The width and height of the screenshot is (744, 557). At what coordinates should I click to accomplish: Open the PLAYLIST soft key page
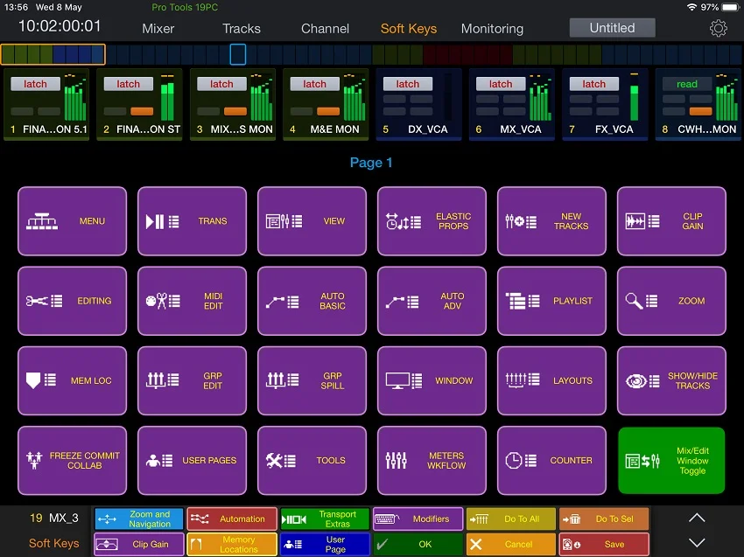tap(551, 301)
